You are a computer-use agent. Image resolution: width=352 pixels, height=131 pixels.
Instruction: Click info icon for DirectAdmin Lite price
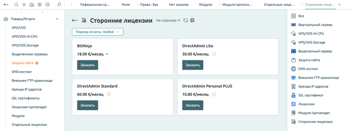(214, 54)
